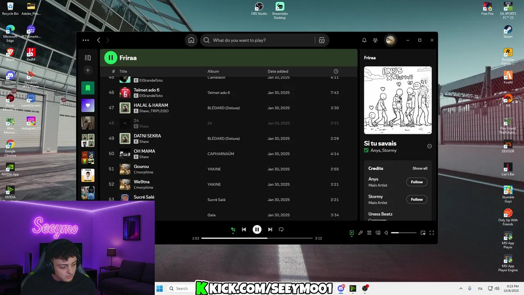Show all credits
Screen dimensions: 524x295
point(420,168)
